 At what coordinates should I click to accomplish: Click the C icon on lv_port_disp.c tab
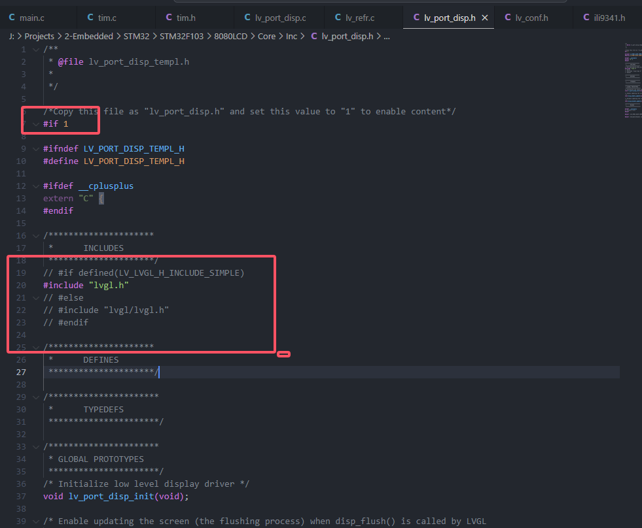click(x=247, y=17)
